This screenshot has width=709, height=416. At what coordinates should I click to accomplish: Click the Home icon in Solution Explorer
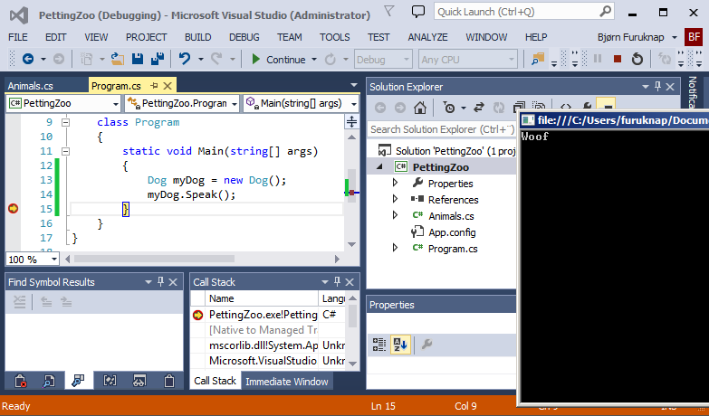(420, 108)
